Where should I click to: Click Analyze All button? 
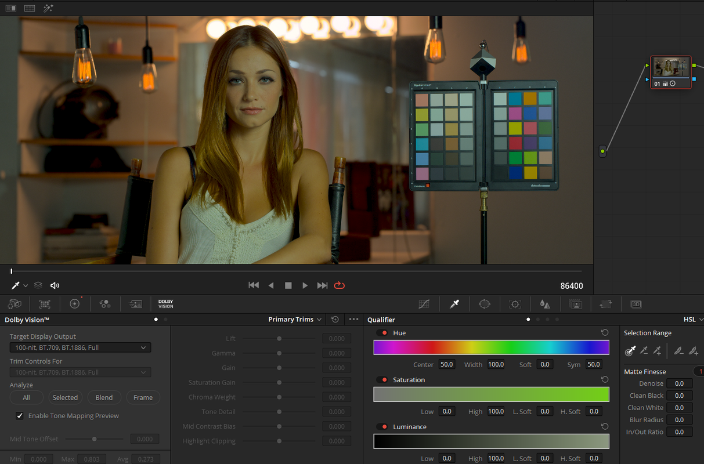pos(27,397)
